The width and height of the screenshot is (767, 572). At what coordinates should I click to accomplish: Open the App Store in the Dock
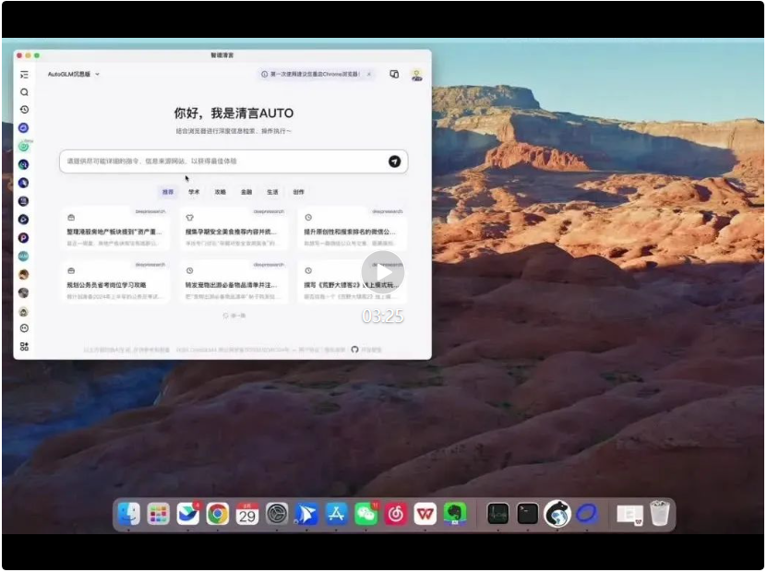tap(336, 514)
